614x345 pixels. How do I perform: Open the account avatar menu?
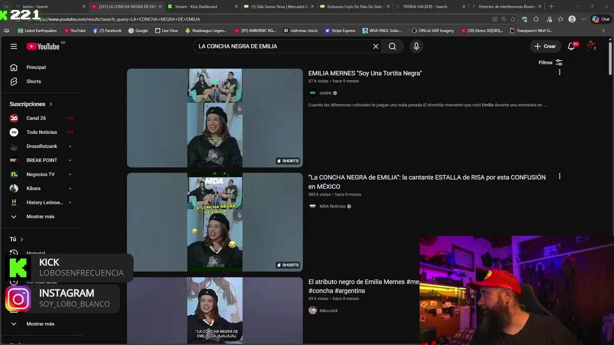point(592,46)
